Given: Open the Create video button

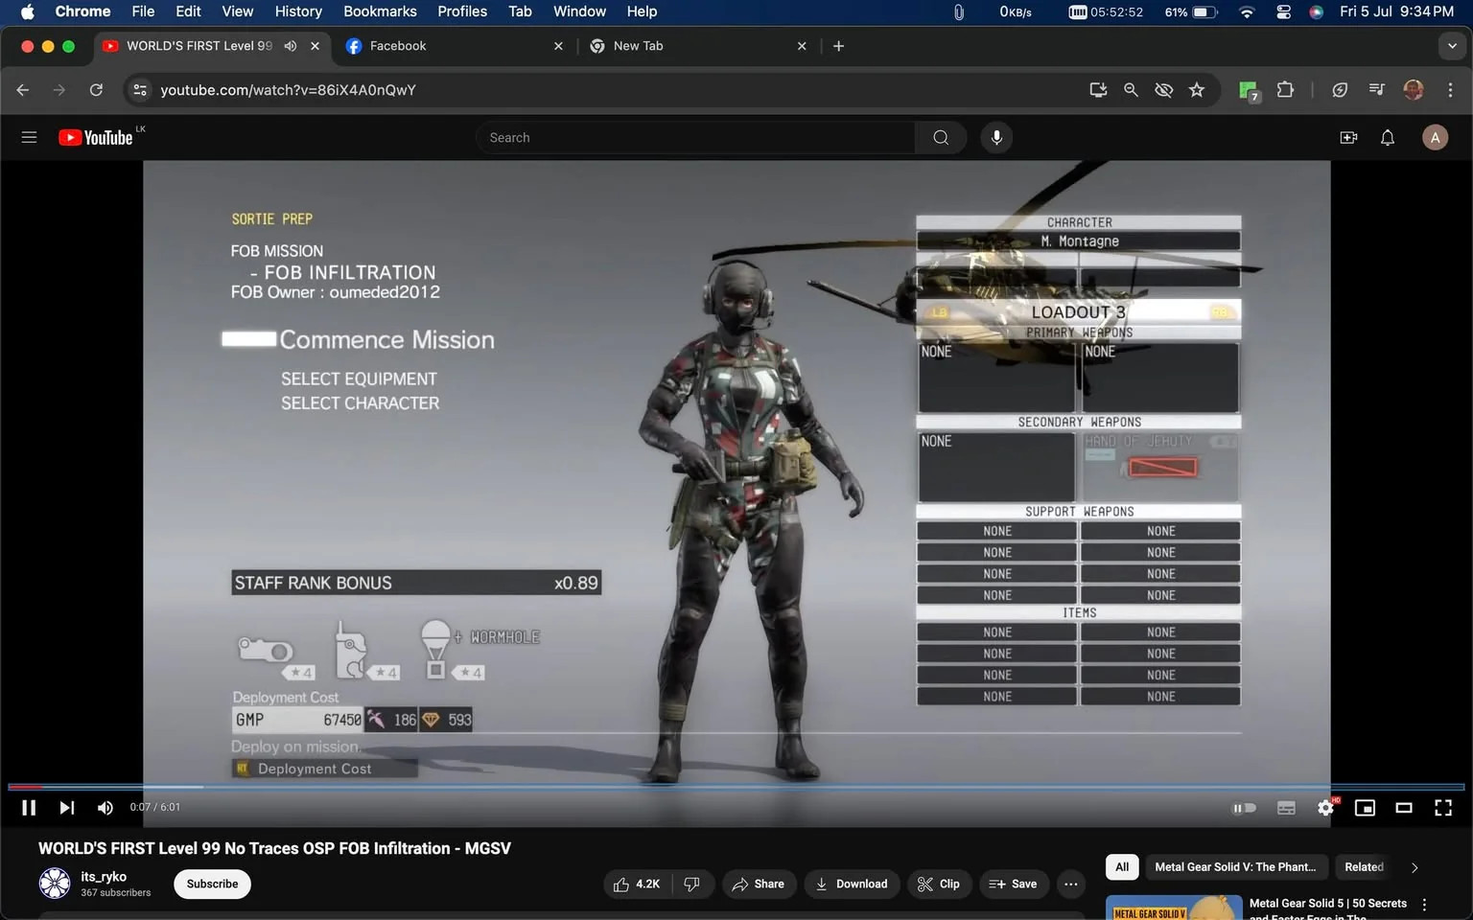Looking at the screenshot, I should [1348, 137].
